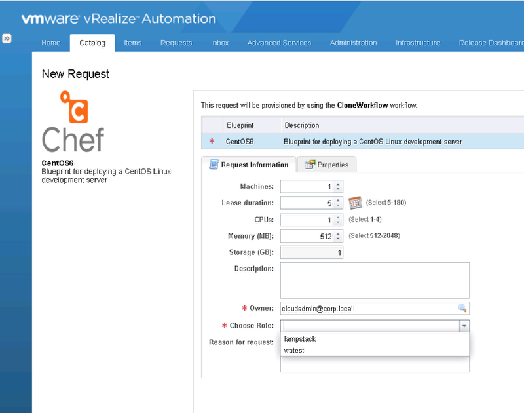Open the Advanced Services tab
Screen dimensions: 524x413
279,43
